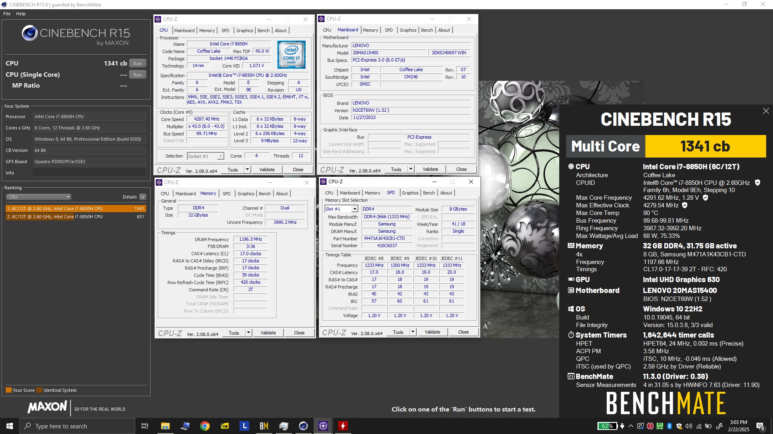Click the battery power tray icon
773x434 pixels.
click(708, 426)
